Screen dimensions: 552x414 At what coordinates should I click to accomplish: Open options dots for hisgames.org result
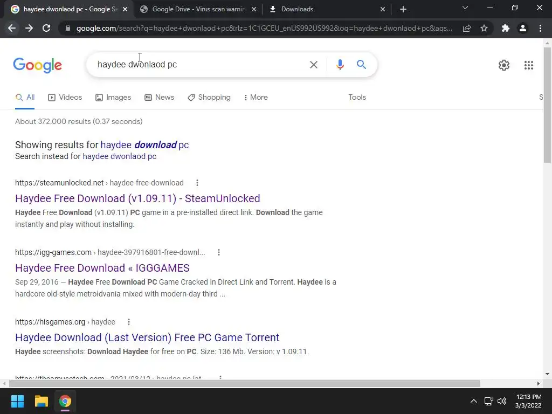click(x=129, y=322)
